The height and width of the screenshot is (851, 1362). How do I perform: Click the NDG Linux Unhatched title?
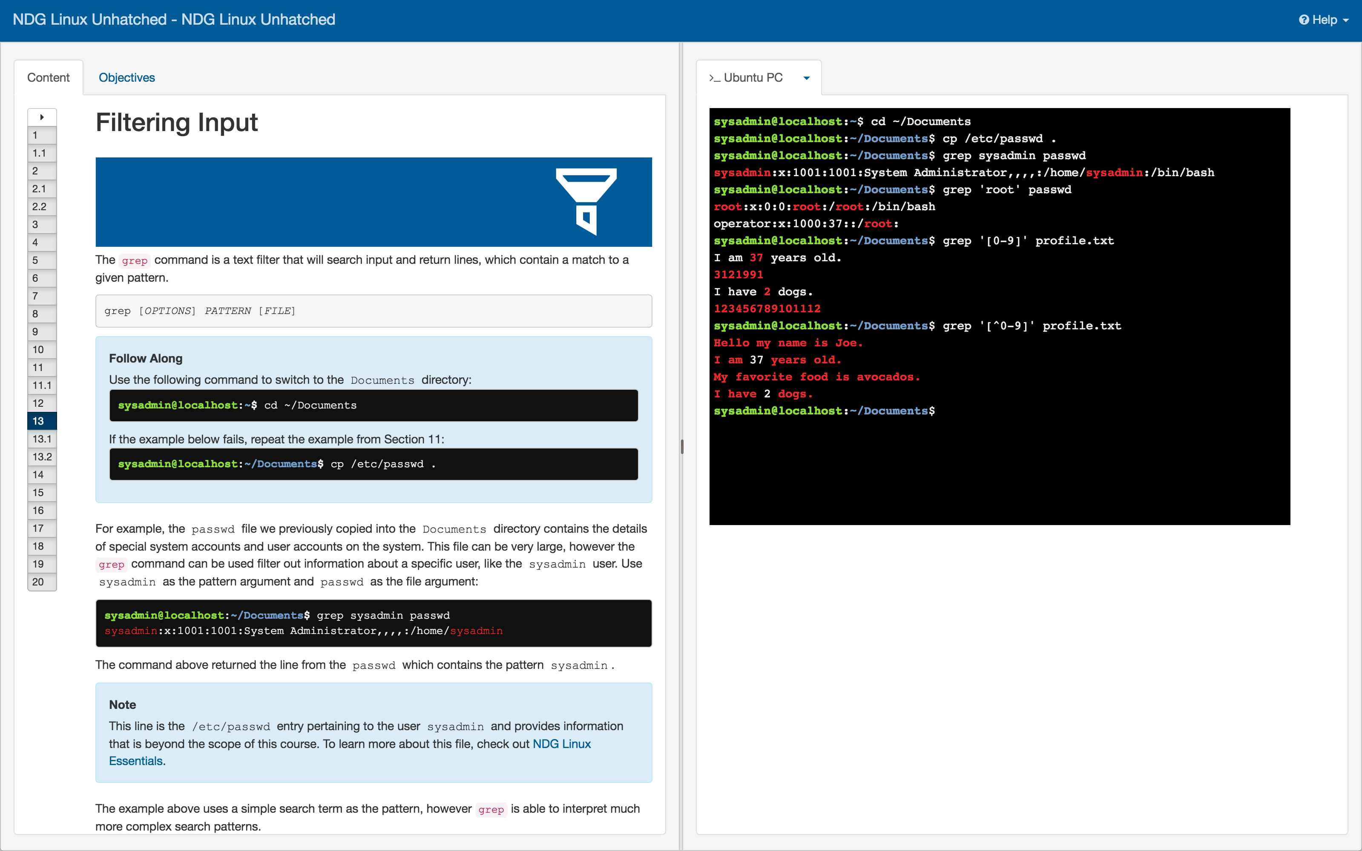[173, 20]
